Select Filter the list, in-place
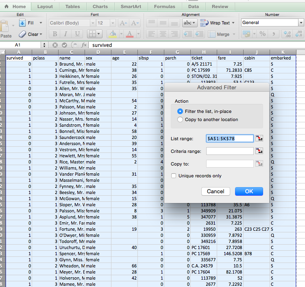The width and height of the screenshot is (305, 287). (x=180, y=111)
